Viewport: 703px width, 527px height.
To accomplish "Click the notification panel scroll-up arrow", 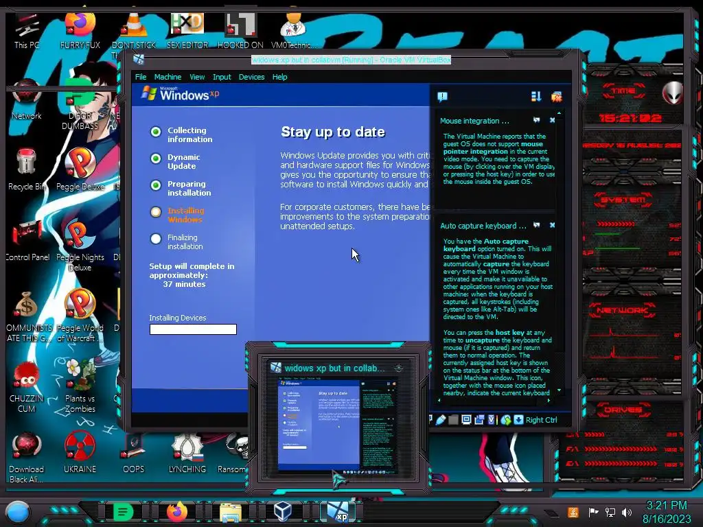I will 559,113.
